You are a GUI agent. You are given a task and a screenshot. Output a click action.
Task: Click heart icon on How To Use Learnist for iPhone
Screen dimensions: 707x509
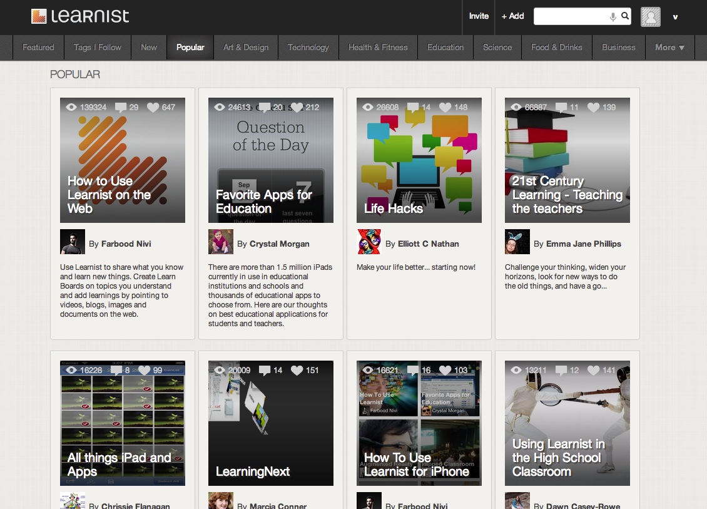tap(445, 371)
